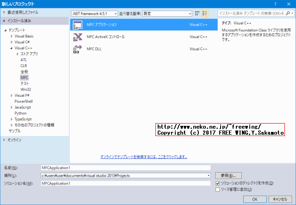Select the MFC ActiveX コントロール template icon

click(78, 37)
